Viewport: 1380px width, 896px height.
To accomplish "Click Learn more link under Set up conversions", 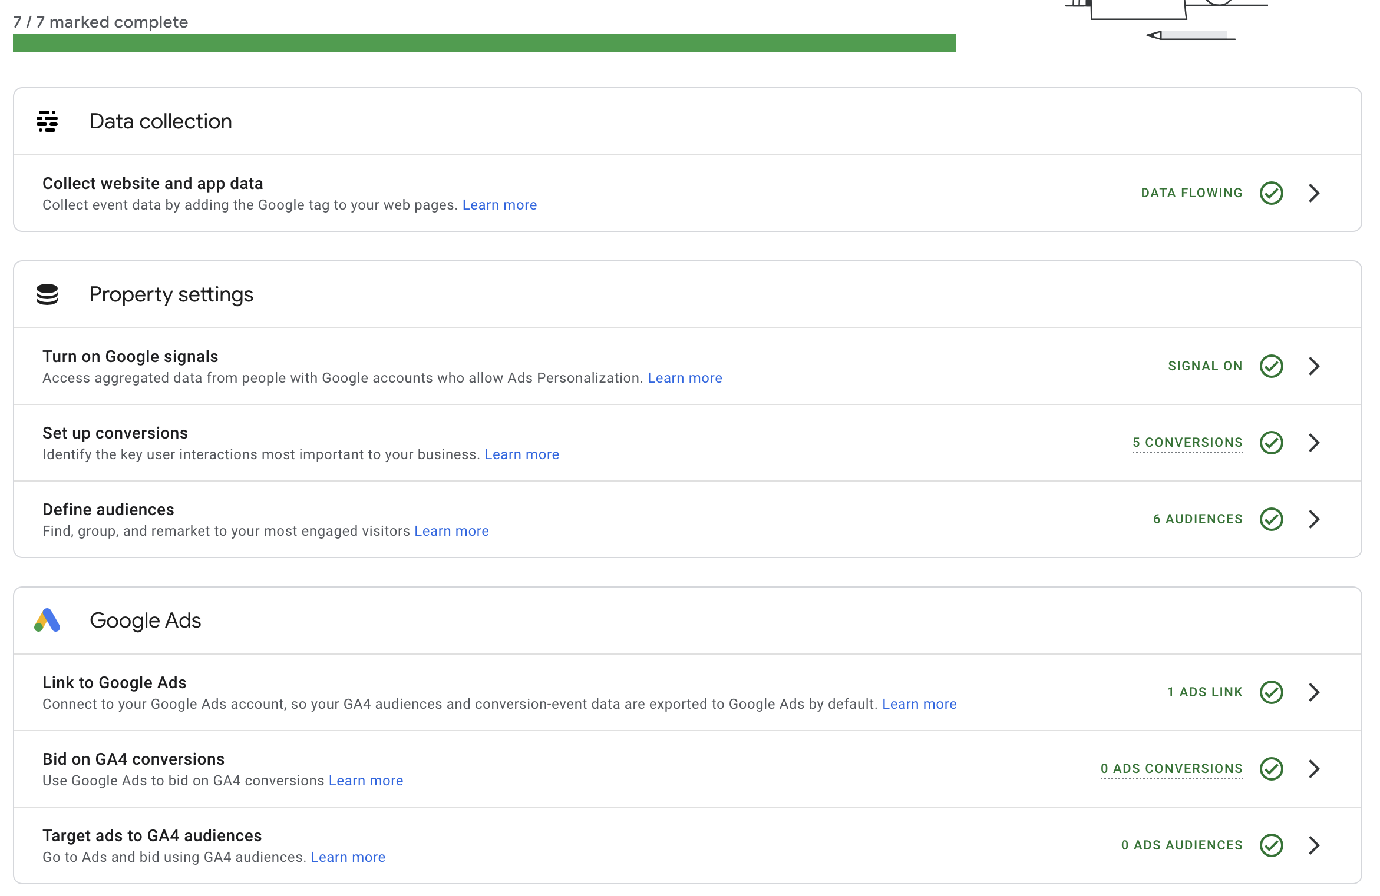I will tap(522, 454).
